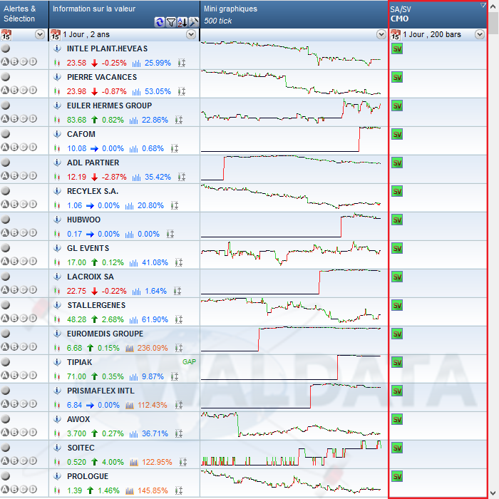Click candlestick chart icon for ADL PARTNER
The width and height of the screenshot is (499, 499).
click(x=57, y=177)
